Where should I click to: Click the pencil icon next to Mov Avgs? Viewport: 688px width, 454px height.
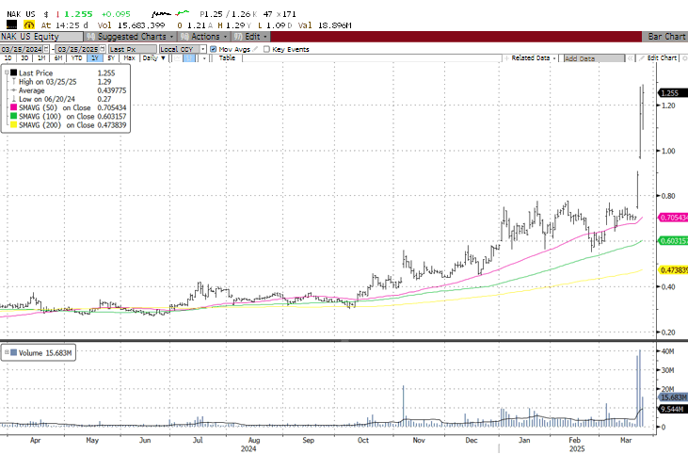point(255,49)
